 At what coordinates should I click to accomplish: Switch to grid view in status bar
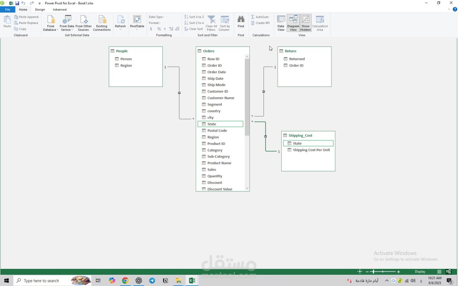[439, 272]
